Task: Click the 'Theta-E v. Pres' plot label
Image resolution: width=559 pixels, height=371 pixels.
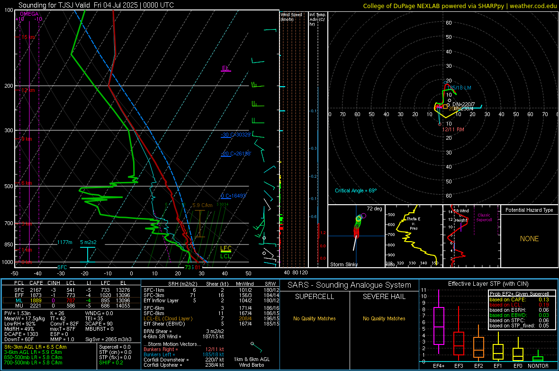Action: coord(414,223)
